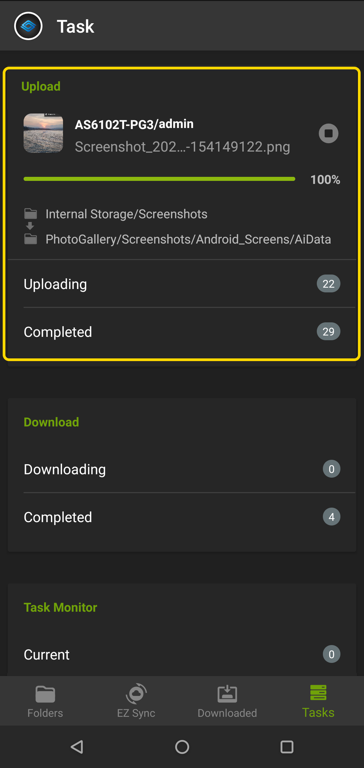
Task: Open the upload Completed list
Action: point(182,332)
